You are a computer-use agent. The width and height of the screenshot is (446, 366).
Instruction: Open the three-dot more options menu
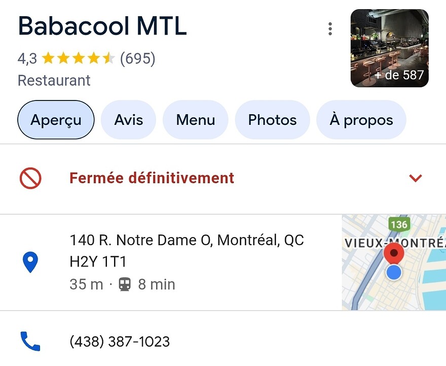click(330, 29)
